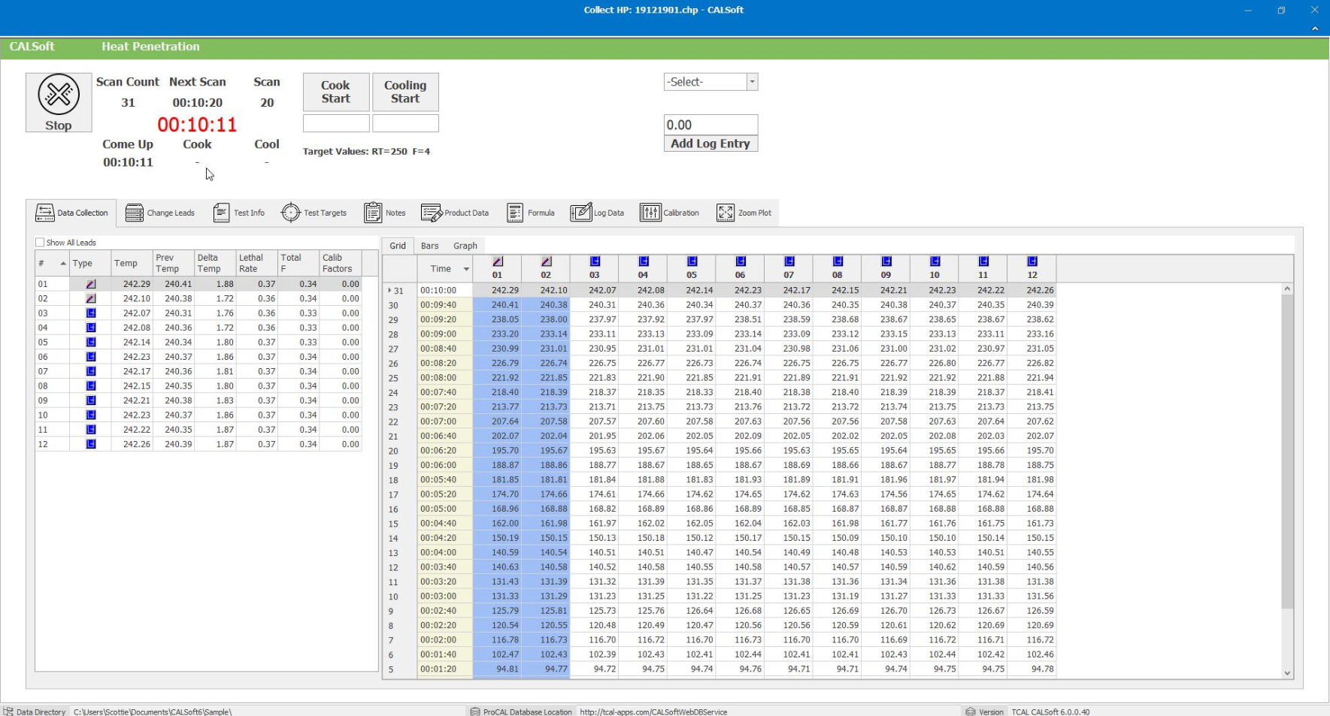This screenshot has height=716, width=1330.
Task: Click the Heat Penetration menu item
Action: pyautogui.click(x=150, y=47)
